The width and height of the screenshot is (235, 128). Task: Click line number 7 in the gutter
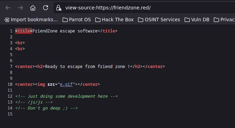point(11,67)
